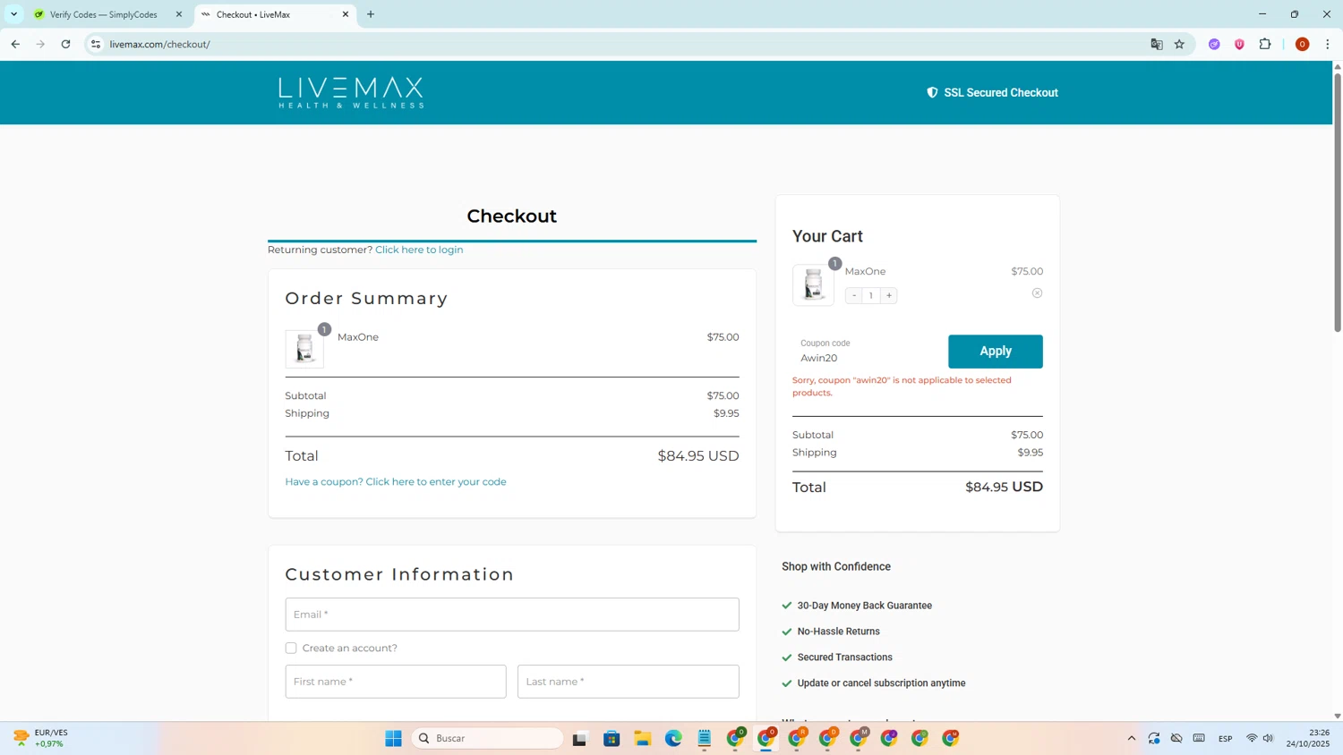Click the Last name field

tap(629, 682)
